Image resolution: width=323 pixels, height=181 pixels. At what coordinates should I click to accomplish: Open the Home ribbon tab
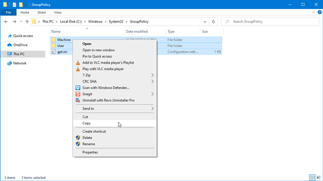pyautogui.click(x=25, y=12)
